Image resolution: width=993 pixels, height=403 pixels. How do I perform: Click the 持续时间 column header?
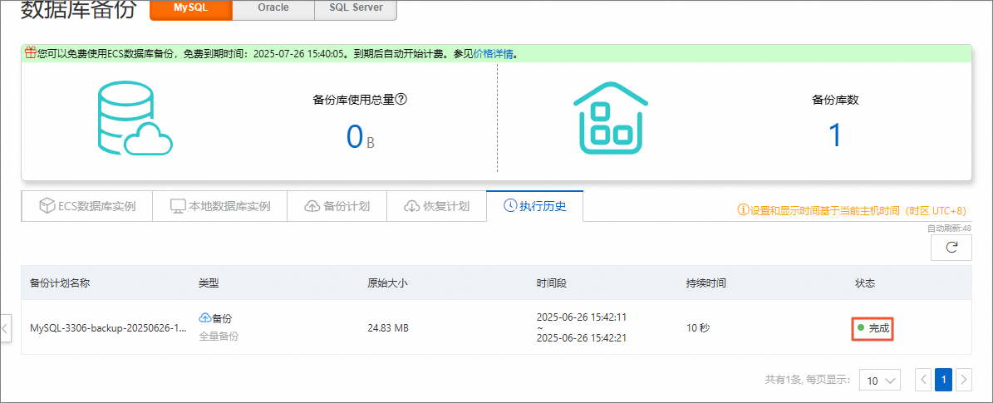[706, 283]
